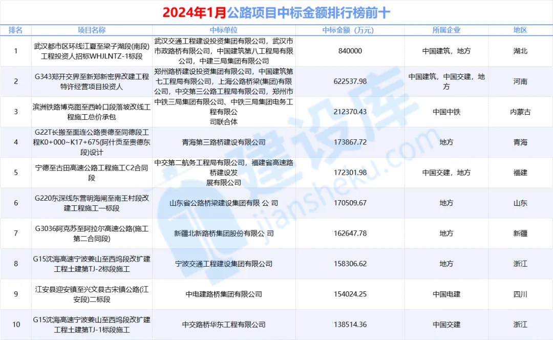Image resolution: width=553 pixels, height=340 pixels.
Task: Click 中国中铁 in the 所属企业 column
Action: [448, 112]
